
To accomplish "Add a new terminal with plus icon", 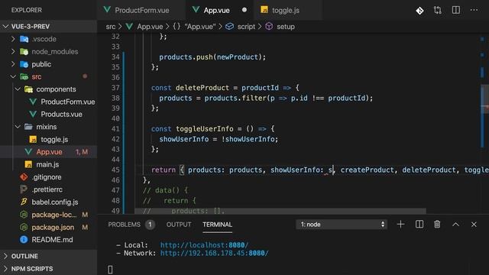I will [x=400, y=224].
